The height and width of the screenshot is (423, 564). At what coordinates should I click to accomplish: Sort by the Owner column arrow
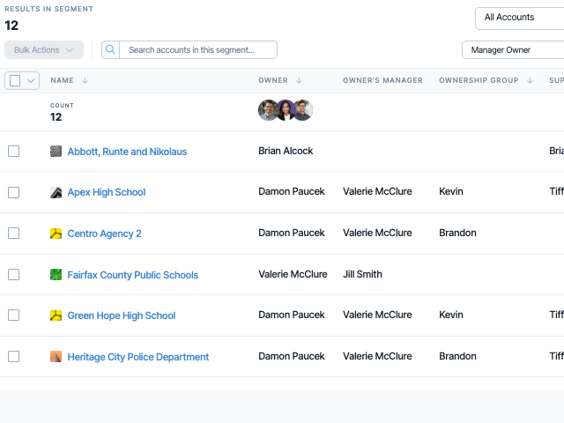pyautogui.click(x=299, y=80)
